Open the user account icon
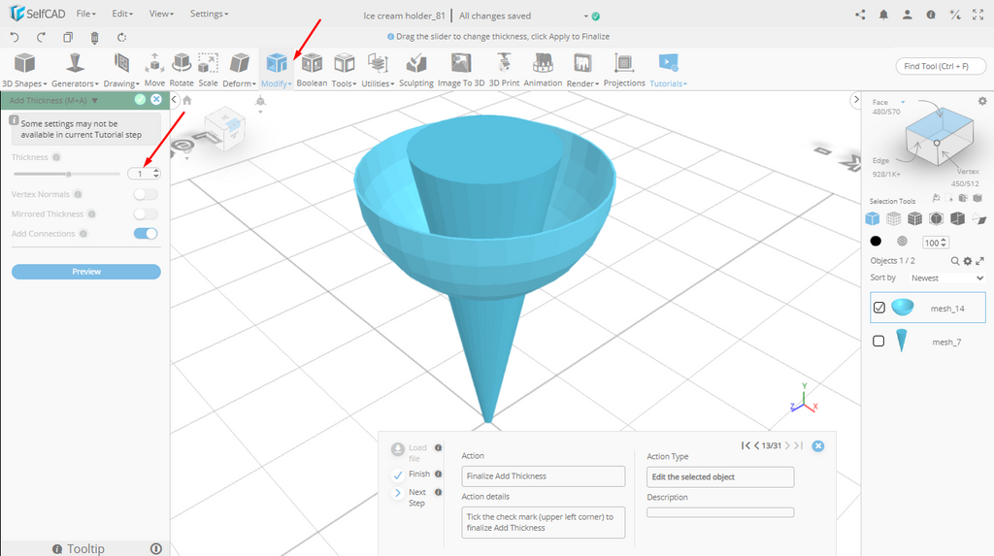The width and height of the screenshot is (994, 556). [908, 15]
